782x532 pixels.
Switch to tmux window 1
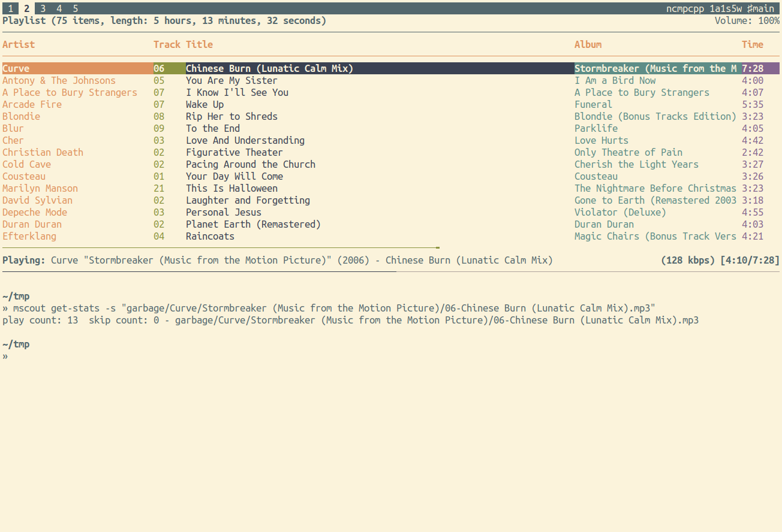pos(10,8)
